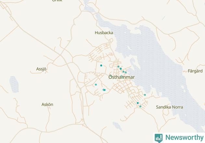Viewport: 205px width, 143px height.
Task: Click the small lake west of Assjö
Action: tap(14, 84)
